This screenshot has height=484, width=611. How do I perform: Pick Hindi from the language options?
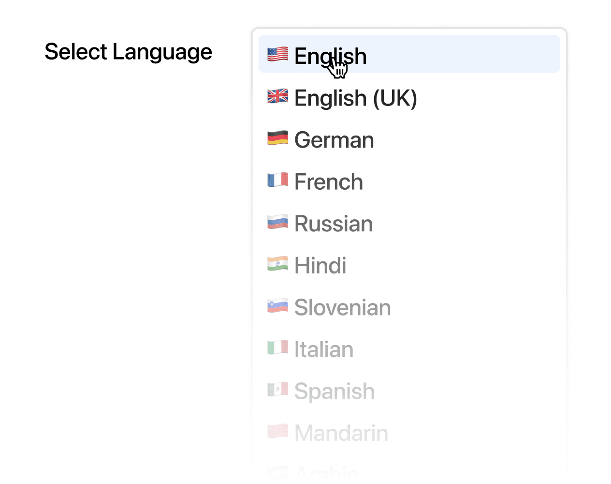(320, 265)
